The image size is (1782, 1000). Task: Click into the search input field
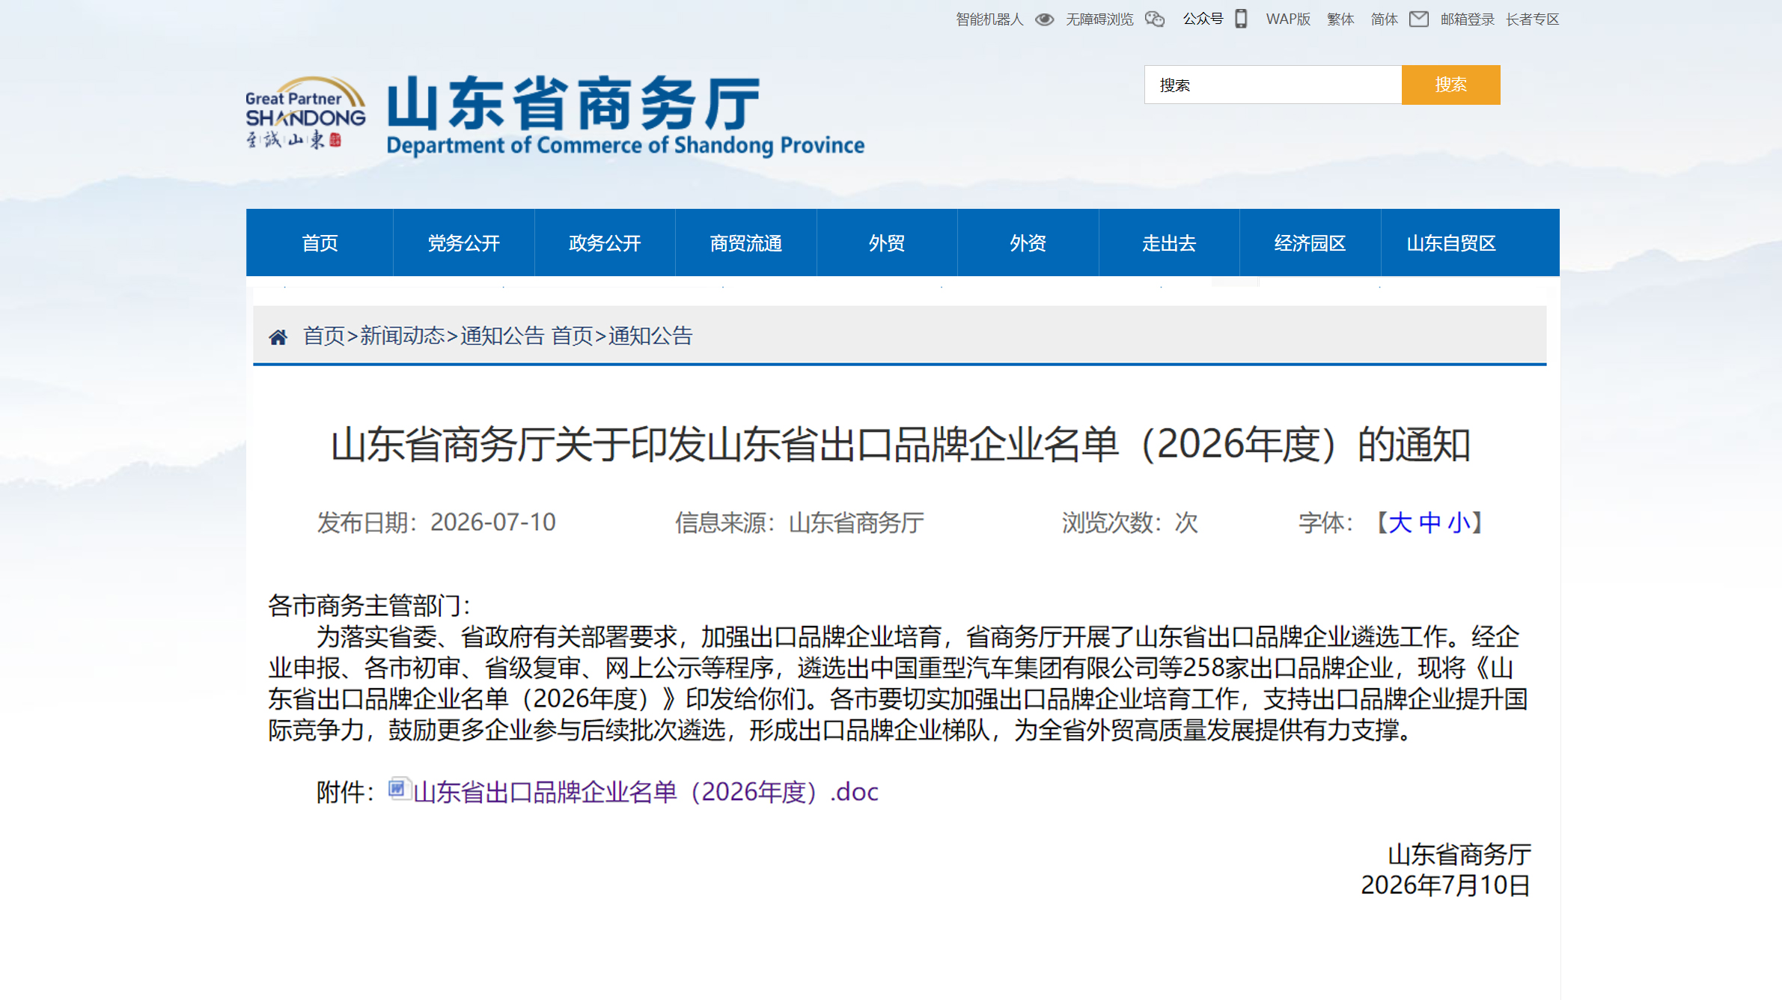click(x=1272, y=85)
